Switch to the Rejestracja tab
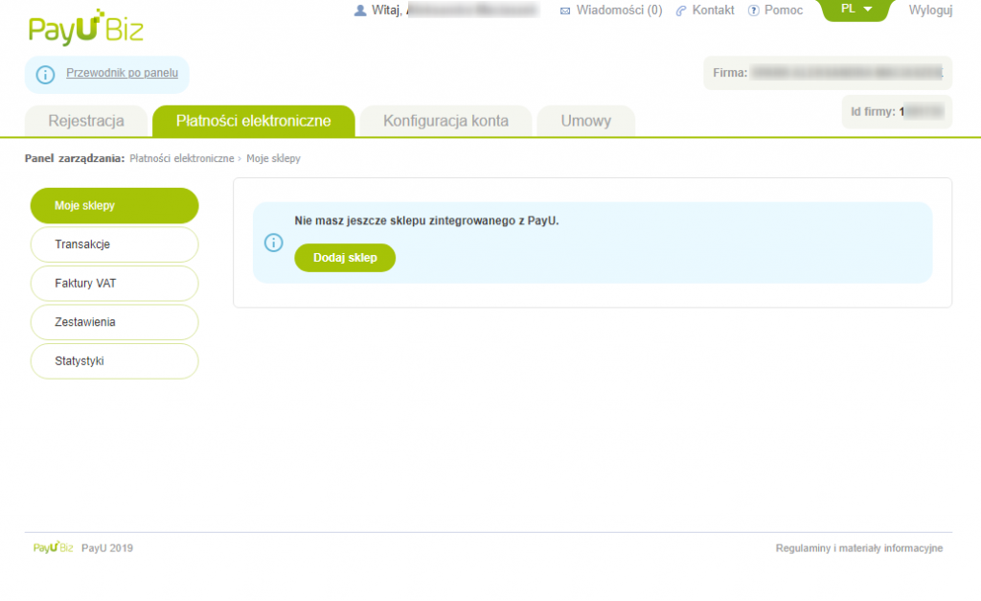The image size is (981, 601). tap(86, 121)
